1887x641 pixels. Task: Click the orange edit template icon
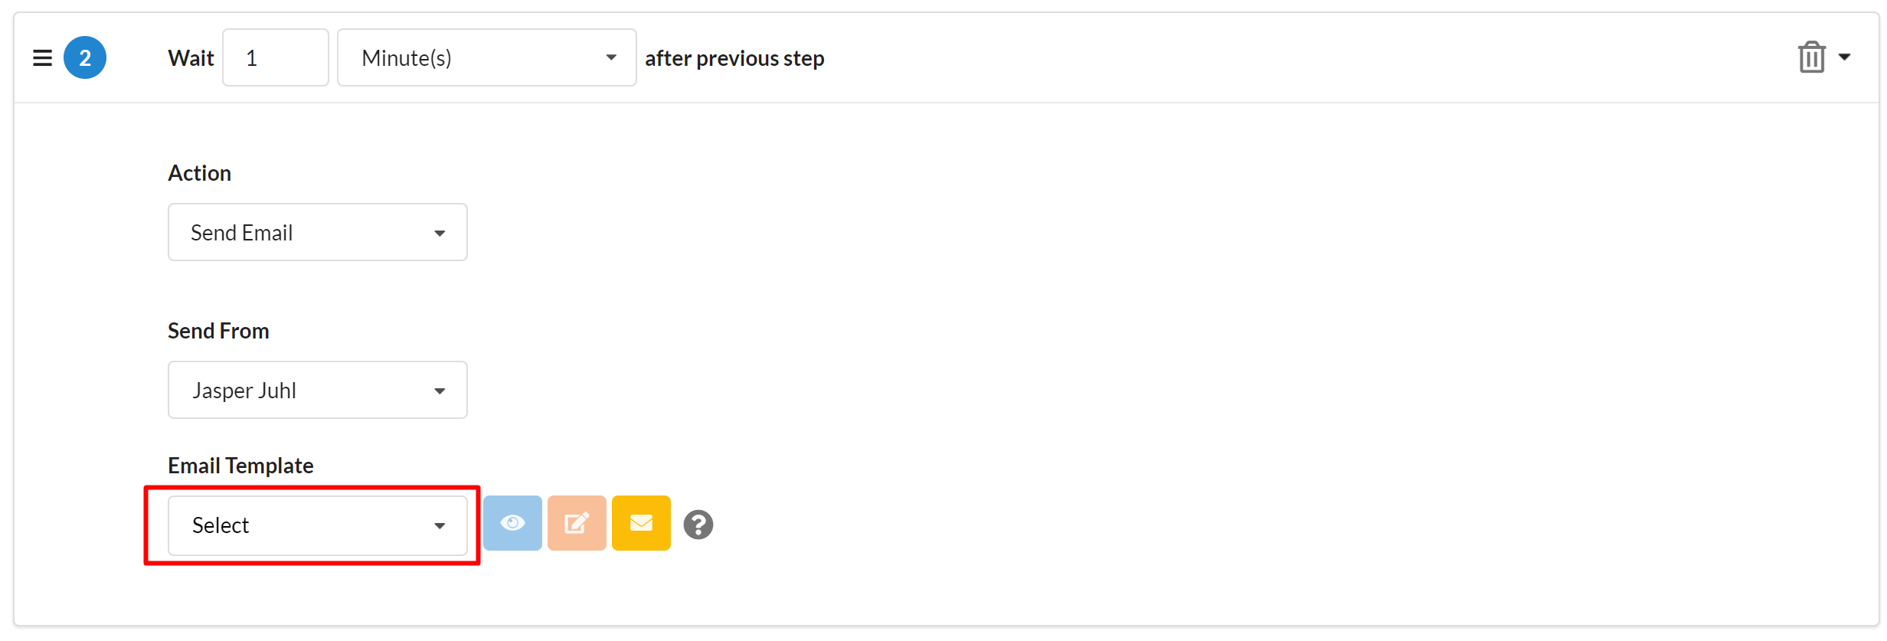pos(577,524)
